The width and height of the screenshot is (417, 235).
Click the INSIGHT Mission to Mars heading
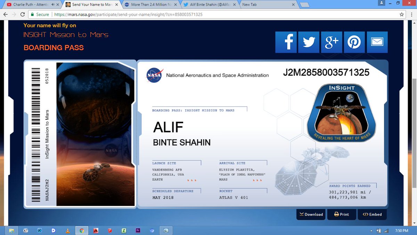(66, 35)
